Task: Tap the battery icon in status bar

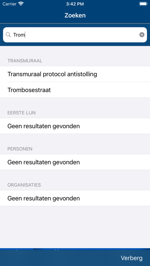Action: coord(143,4)
